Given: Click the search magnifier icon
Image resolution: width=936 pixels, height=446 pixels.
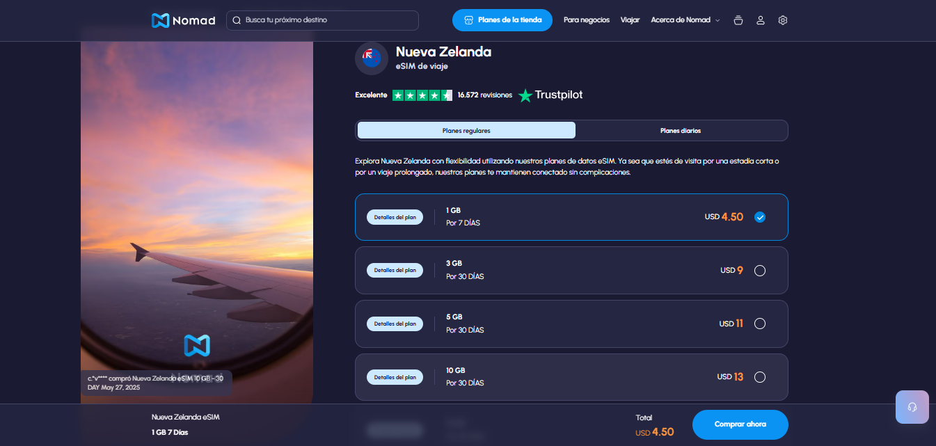Looking at the screenshot, I should click(237, 20).
